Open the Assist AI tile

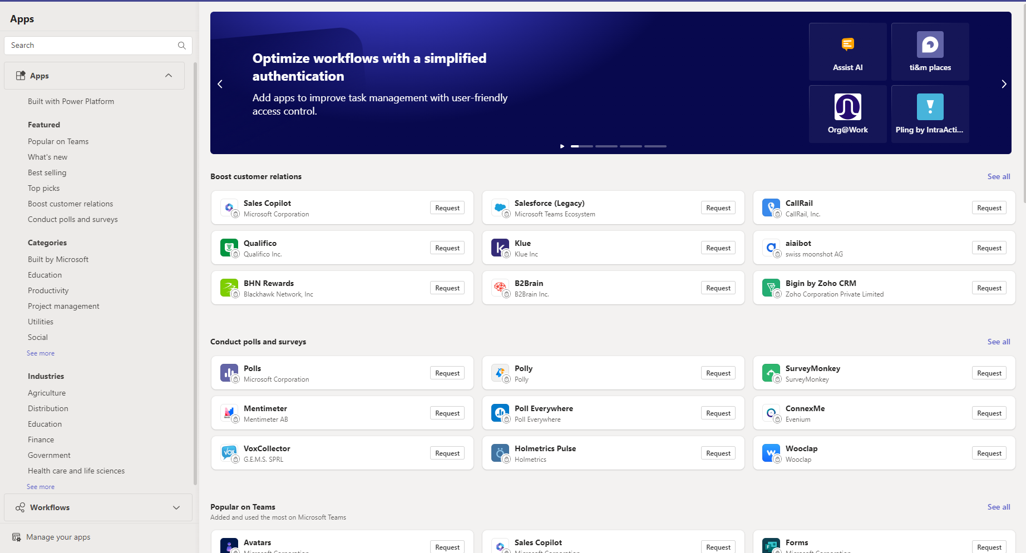click(848, 52)
